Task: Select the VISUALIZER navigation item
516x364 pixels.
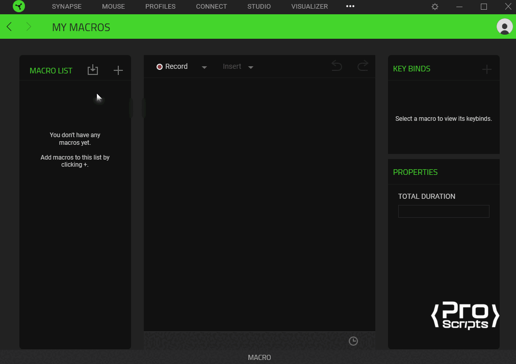Action: click(309, 7)
